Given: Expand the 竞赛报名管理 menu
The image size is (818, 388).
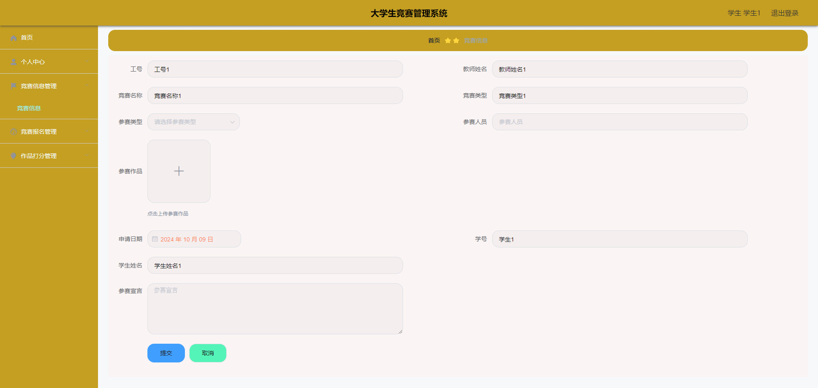Looking at the screenshot, I should coord(49,132).
